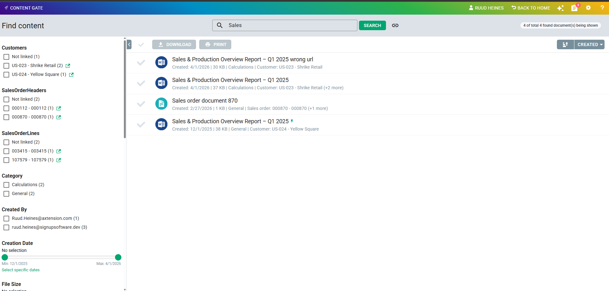Click Ruud Heines user menu
The height and width of the screenshot is (291, 609).
click(x=486, y=8)
